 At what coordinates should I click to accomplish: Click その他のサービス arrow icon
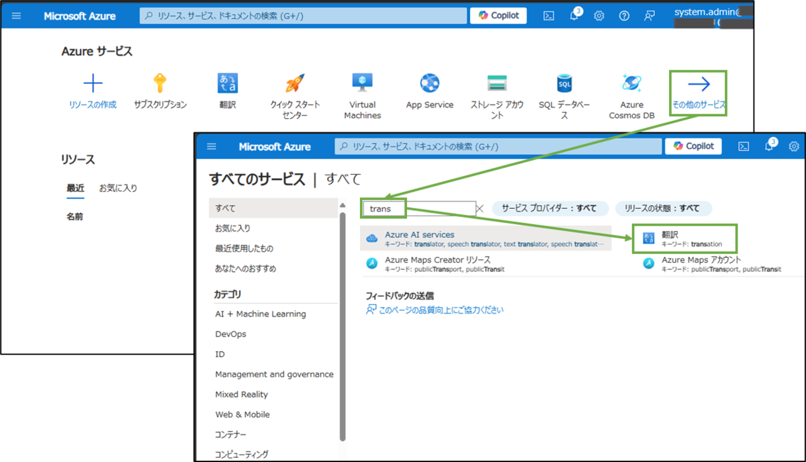coord(699,84)
